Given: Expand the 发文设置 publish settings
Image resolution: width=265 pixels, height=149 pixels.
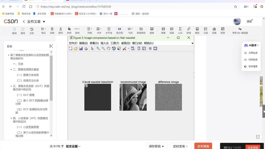Looking at the screenshot, I should coord(73,146).
